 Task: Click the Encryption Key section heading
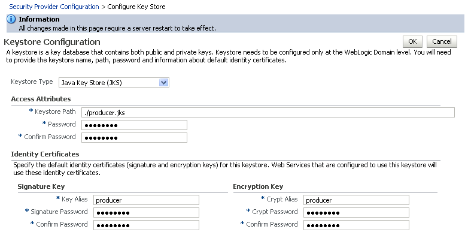click(x=258, y=186)
